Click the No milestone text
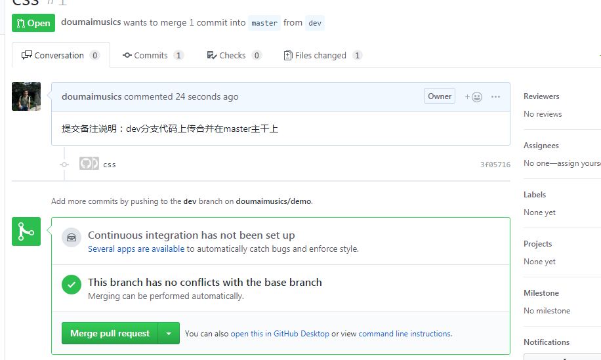 [547, 311]
